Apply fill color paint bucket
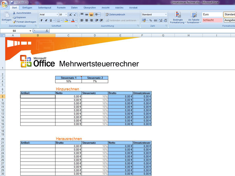 click(66, 20)
